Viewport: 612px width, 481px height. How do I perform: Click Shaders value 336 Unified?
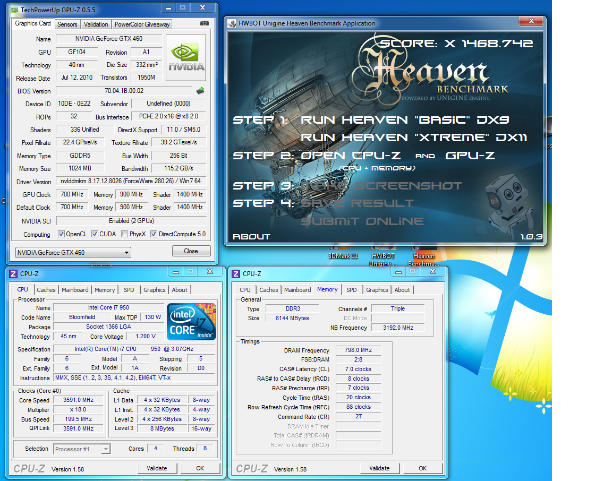[x=84, y=129]
